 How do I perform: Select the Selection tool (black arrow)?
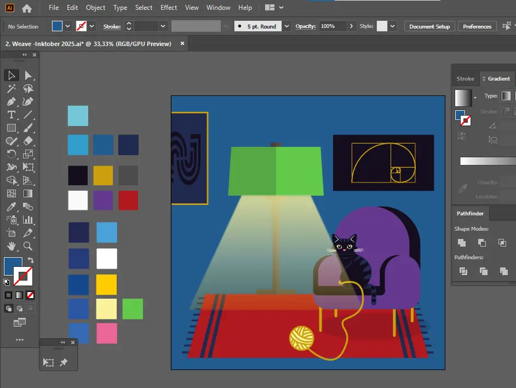click(12, 76)
